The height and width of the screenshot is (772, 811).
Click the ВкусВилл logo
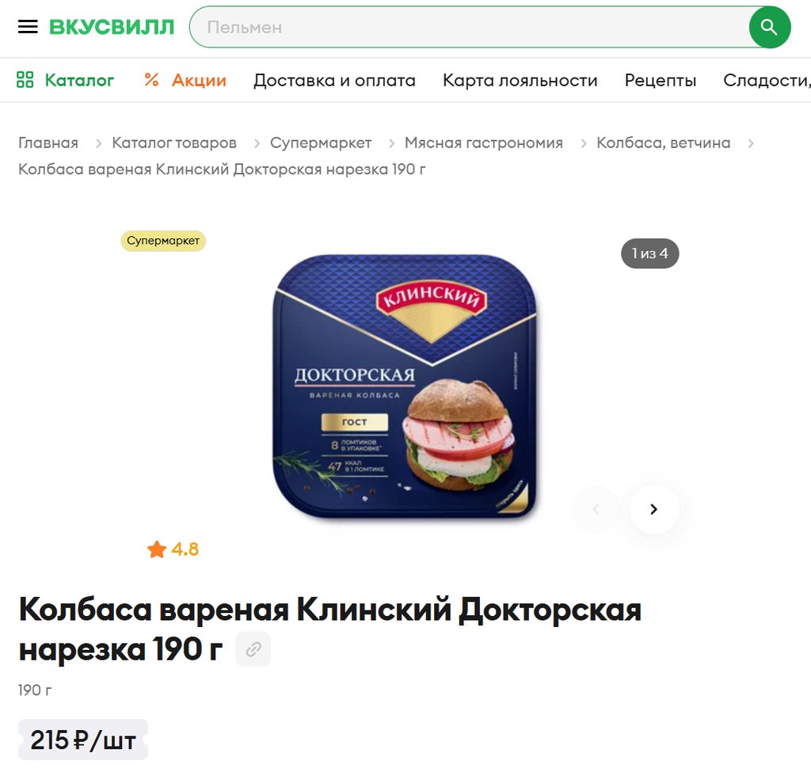tap(112, 27)
